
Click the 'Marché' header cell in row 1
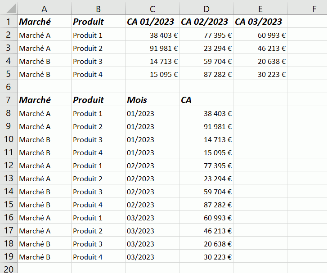(x=44, y=22)
